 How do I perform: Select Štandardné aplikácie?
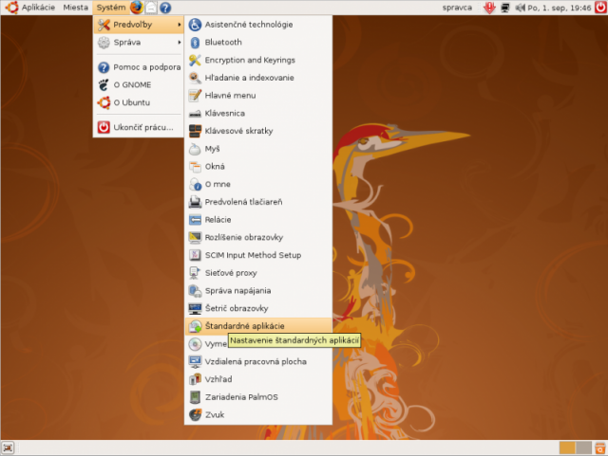pyautogui.click(x=258, y=326)
